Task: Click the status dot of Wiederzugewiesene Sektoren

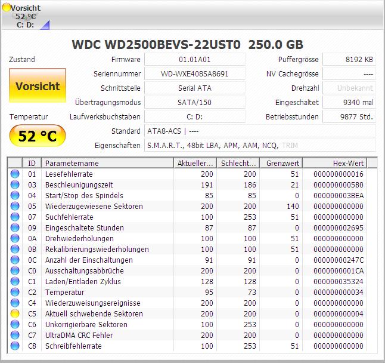Action: click(15, 206)
